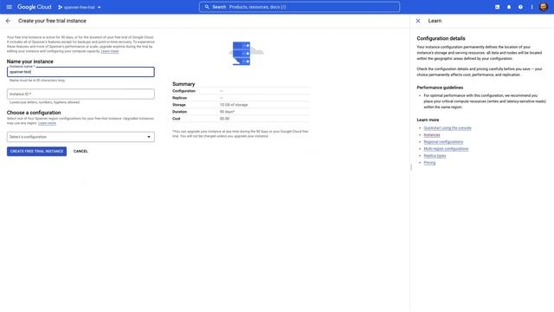The width and height of the screenshot is (554, 312).
Task: Click the 'Name your instance' heading
Action: point(30,62)
